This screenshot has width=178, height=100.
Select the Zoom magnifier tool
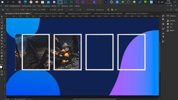(2, 59)
